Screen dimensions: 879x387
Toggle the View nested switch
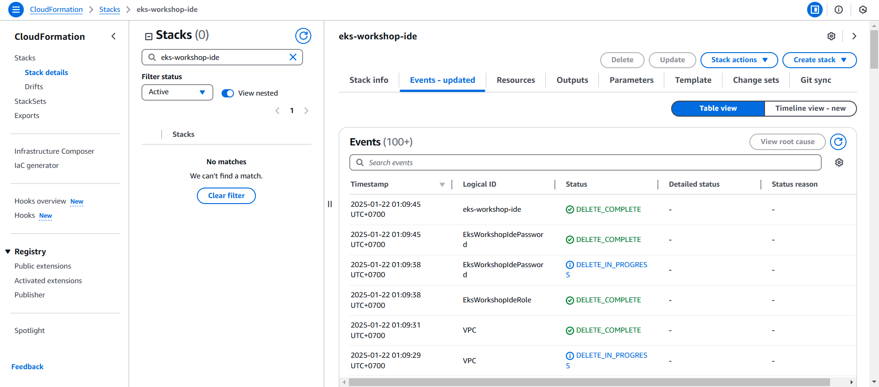point(228,93)
